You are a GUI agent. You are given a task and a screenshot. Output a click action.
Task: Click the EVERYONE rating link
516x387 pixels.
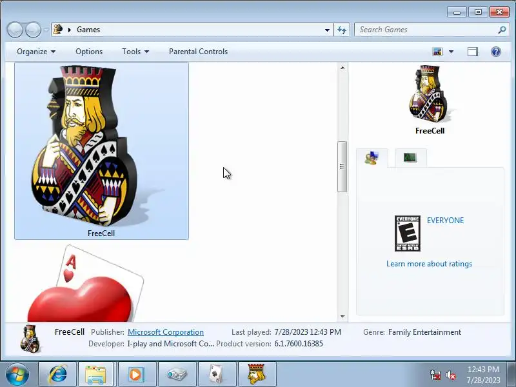445,221
